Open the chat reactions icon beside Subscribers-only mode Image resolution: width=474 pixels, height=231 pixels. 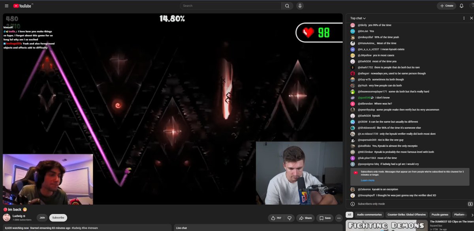click(470, 204)
